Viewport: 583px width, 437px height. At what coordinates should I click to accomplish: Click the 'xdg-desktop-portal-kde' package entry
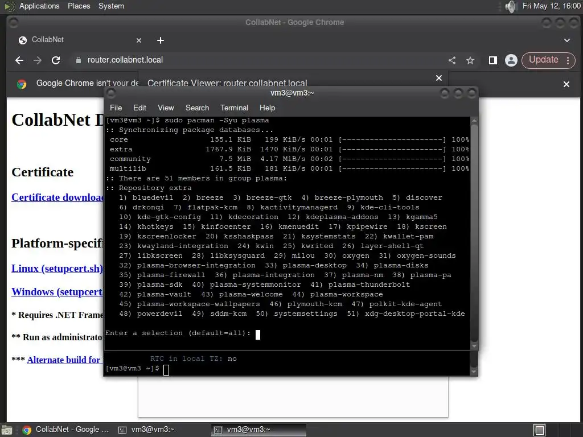[415, 314]
